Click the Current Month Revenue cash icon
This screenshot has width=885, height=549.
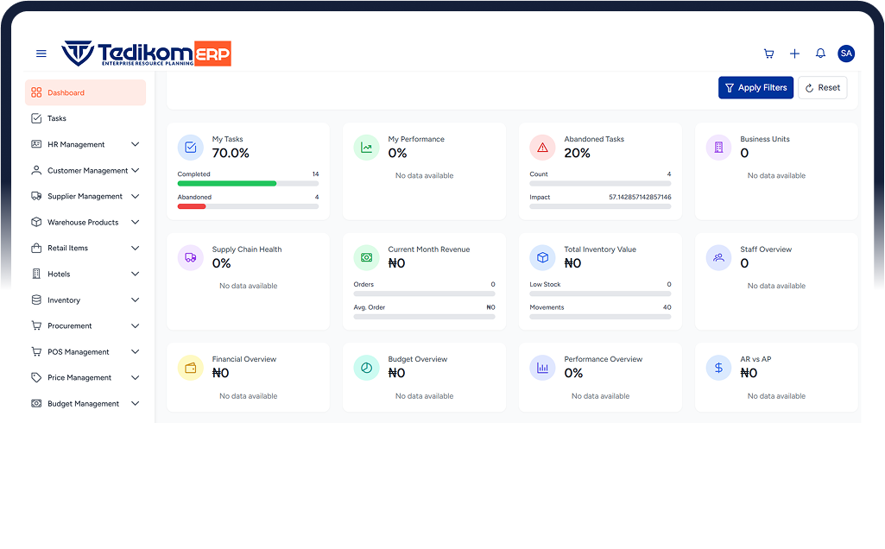[366, 257]
